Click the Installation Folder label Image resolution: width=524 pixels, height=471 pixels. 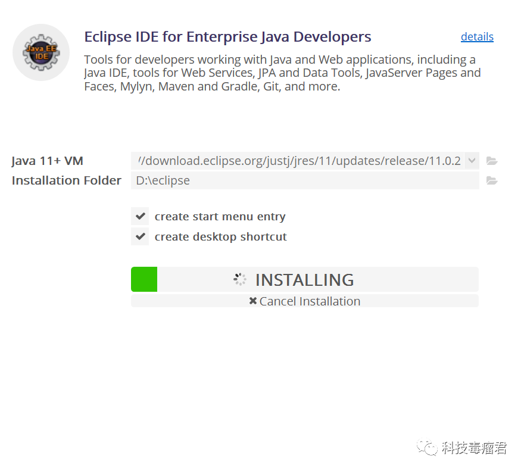[x=67, y=180]
